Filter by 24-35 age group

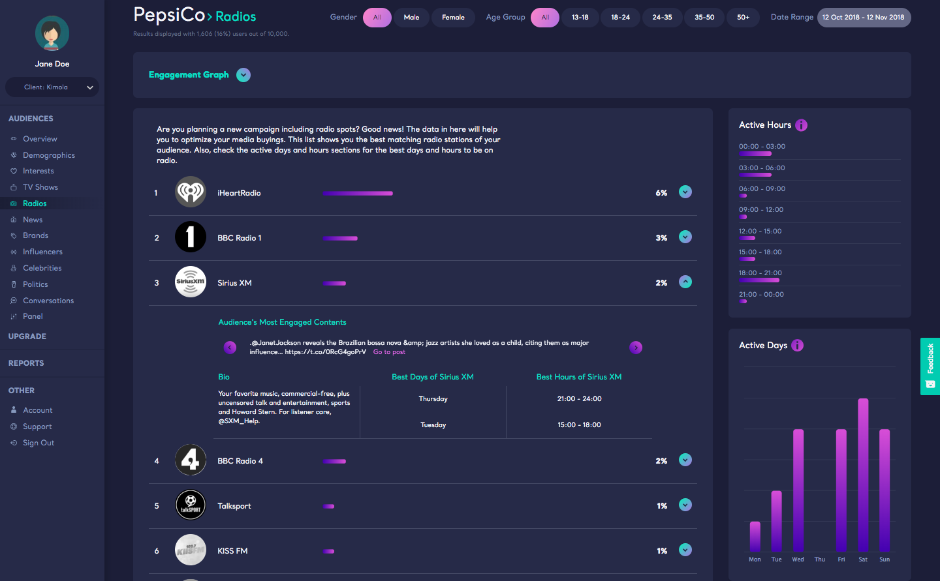tap(662, 18)
